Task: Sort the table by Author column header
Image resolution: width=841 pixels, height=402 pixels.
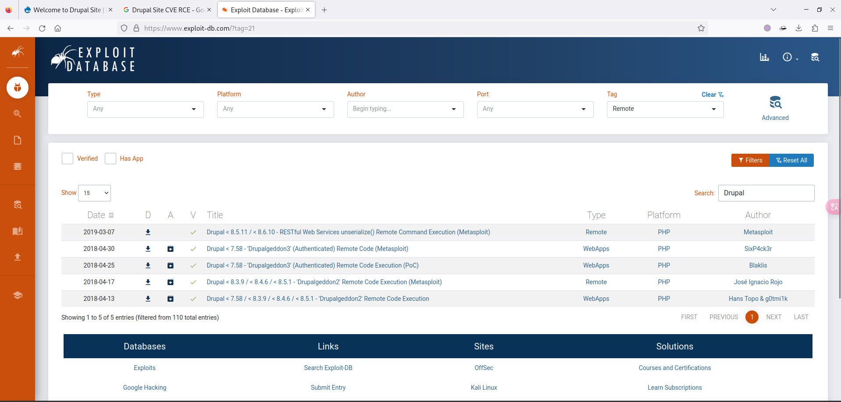Action: pyautogui.click(x=758, y=215)
